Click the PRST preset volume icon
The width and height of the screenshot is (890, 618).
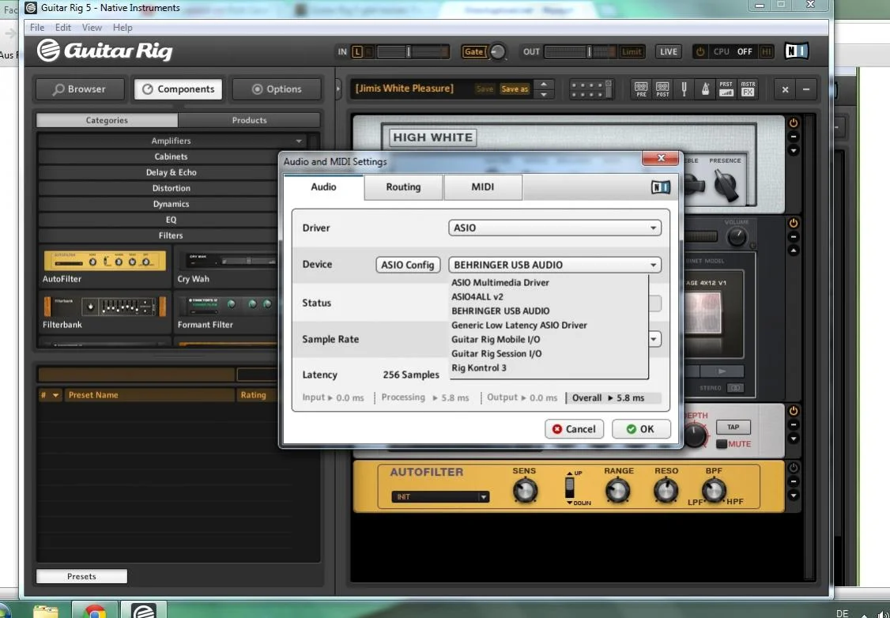point(726,89)
